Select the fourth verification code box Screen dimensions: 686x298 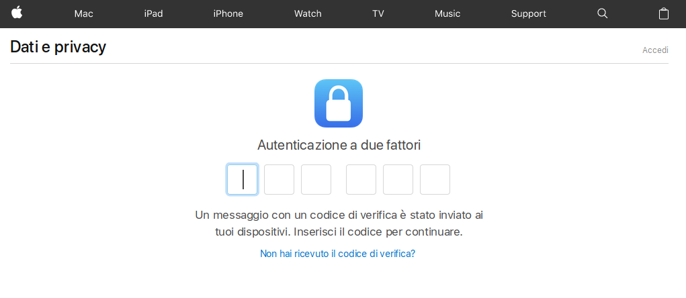tap(361, 179)
